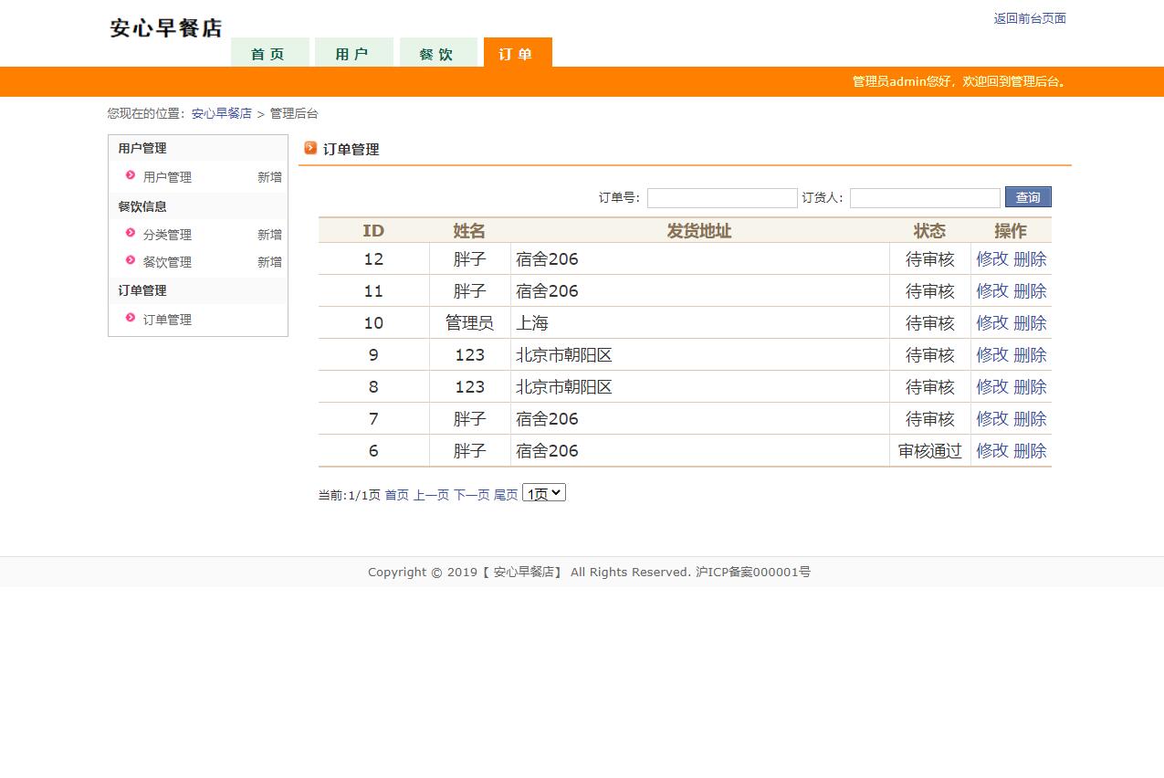Open the 订单 tab in the top navigation
Viewport: 1164px width, 778px height.
(517, 53)
